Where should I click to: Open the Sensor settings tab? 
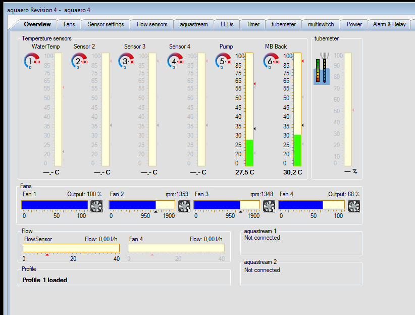click(106, 24)
